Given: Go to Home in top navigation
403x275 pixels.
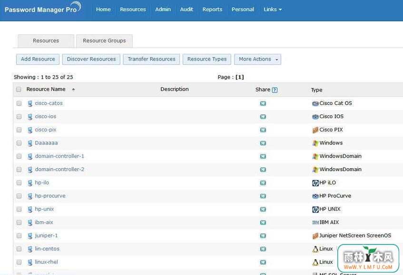Looking at the screenshot, I should click(103, 9).
